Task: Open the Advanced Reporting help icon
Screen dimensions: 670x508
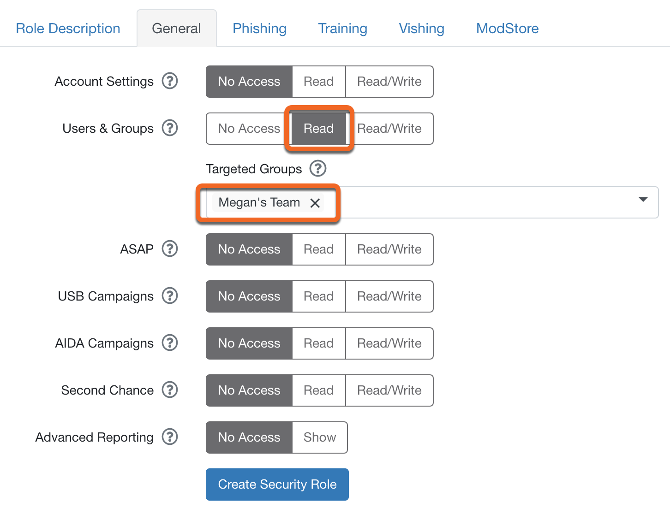Action: (x=170, y=437)
